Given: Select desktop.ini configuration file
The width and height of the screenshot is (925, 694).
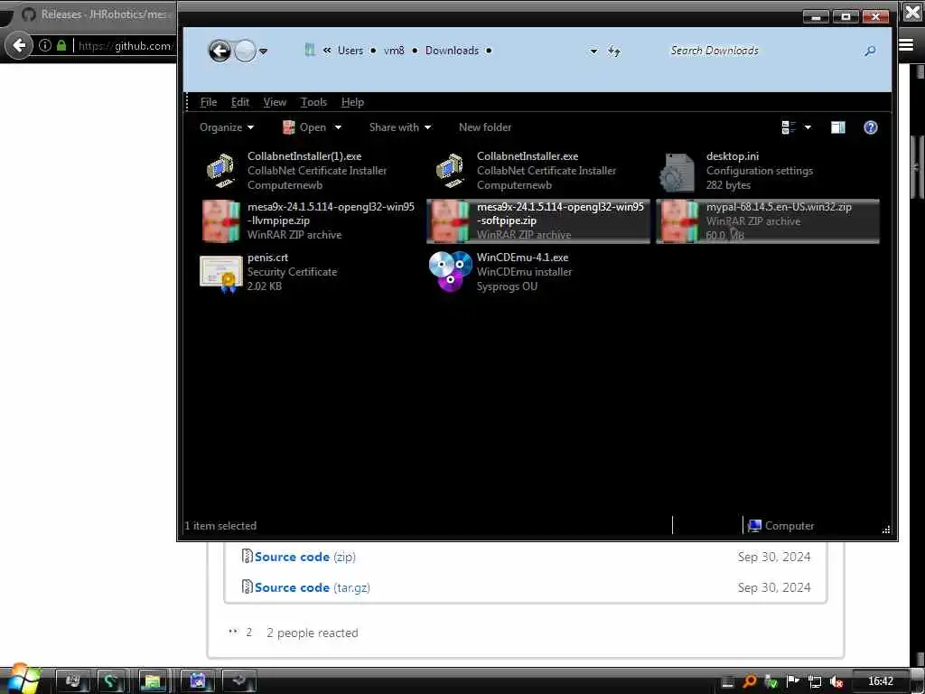Looking at the screenshot, I should 768,171.
